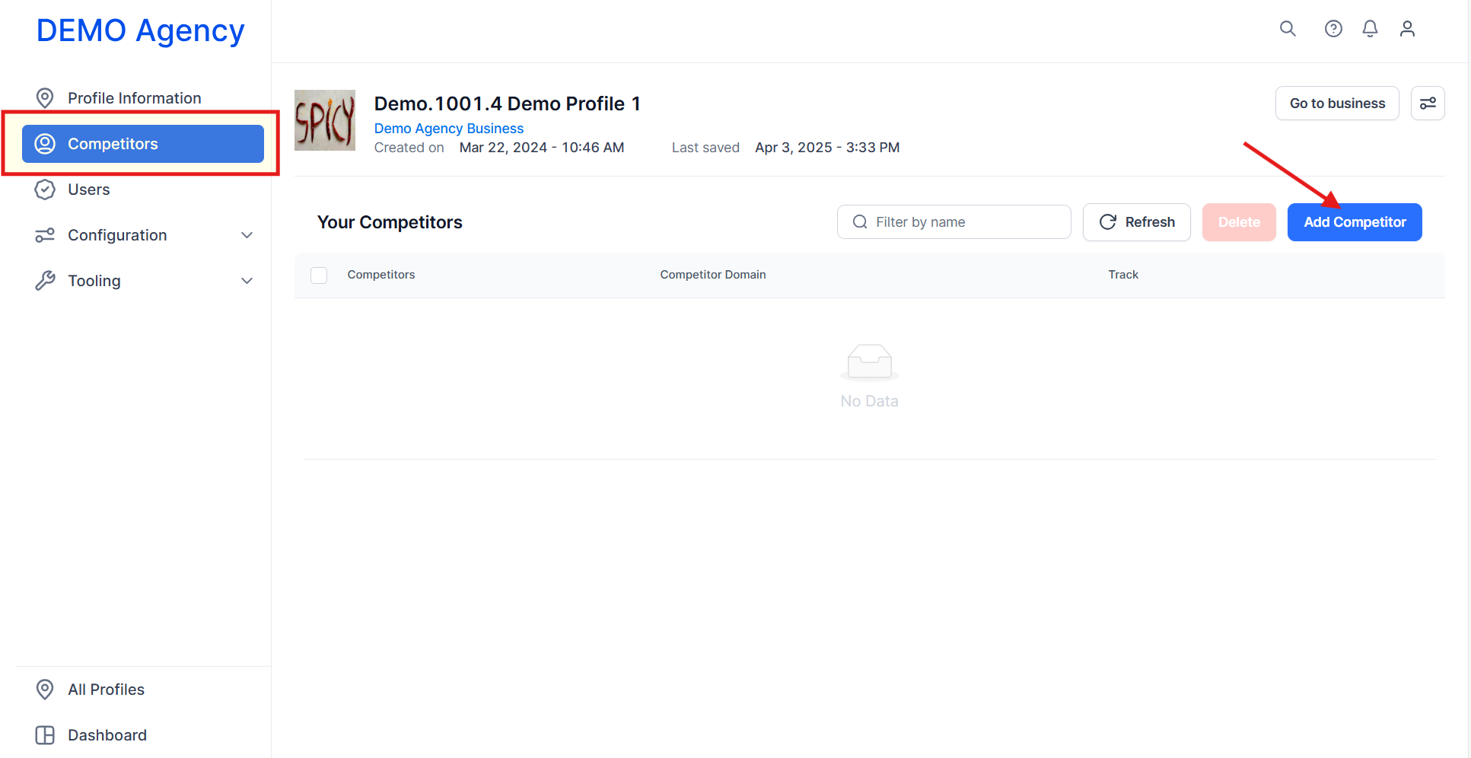The image size is (1471, 758).
Task: Select Competitors in the sidebar
Action: 143,144
